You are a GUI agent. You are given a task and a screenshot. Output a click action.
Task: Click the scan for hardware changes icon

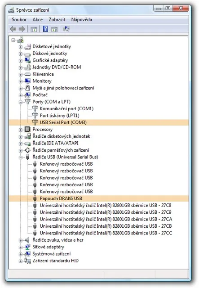point(66,29)
